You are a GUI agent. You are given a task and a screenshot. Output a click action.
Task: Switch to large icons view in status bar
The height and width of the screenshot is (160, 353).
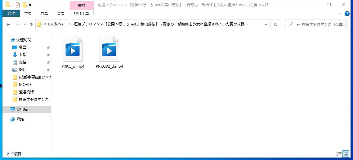pyautogui.click(x=346, y=154)
